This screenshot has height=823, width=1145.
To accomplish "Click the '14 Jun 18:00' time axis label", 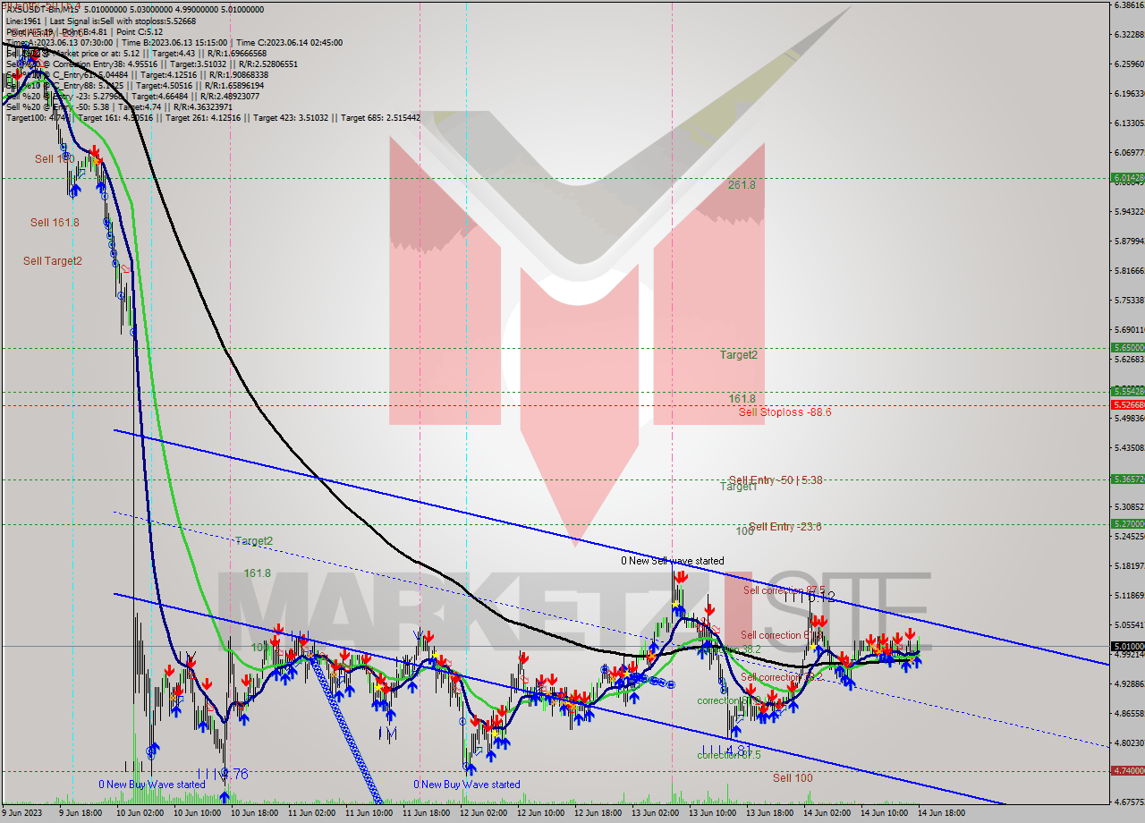I will coord(942,814).
